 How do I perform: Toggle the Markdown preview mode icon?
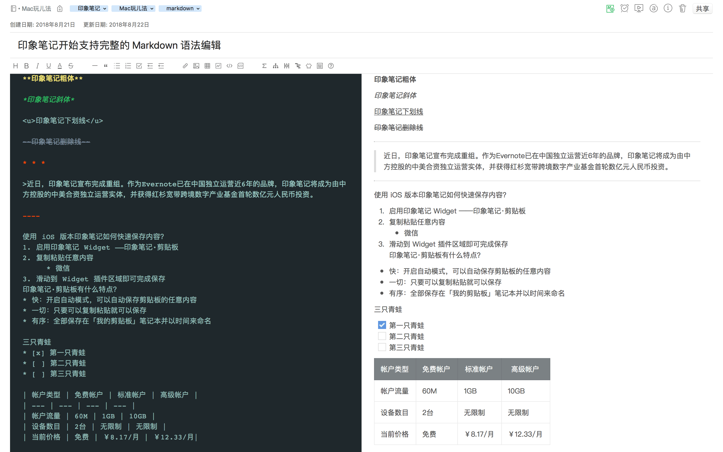(x=610, y=8)
